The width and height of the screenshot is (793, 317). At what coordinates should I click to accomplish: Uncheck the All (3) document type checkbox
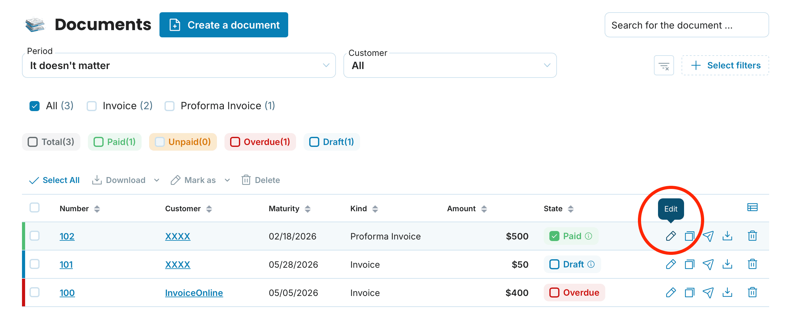coord(35,106)
